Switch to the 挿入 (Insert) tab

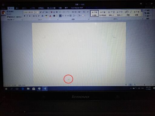(17, 8)
